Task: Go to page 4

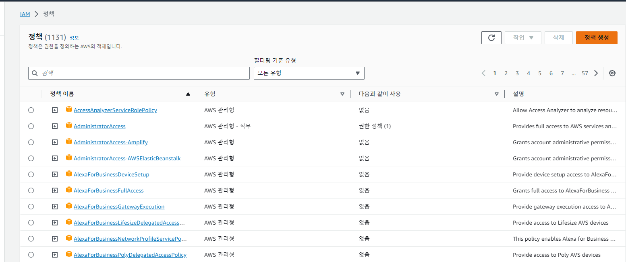Action: 529,73
